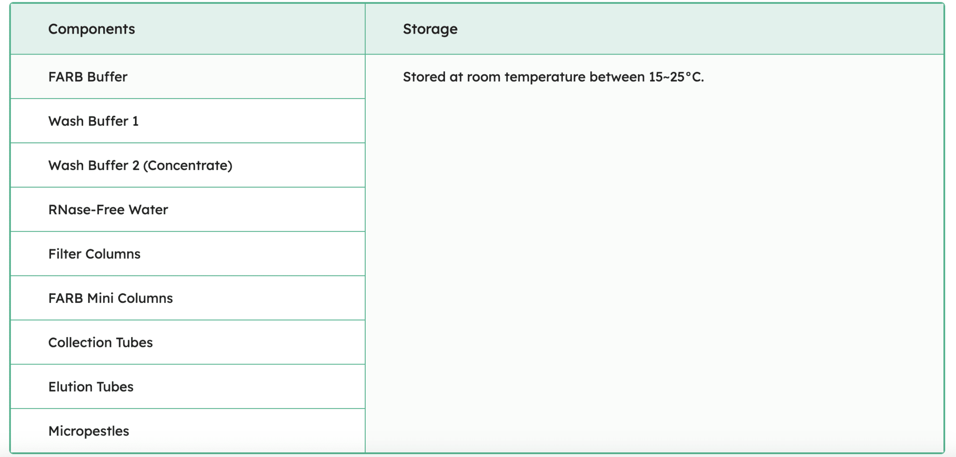Click the Filter Columns entry

click(94, 254)
